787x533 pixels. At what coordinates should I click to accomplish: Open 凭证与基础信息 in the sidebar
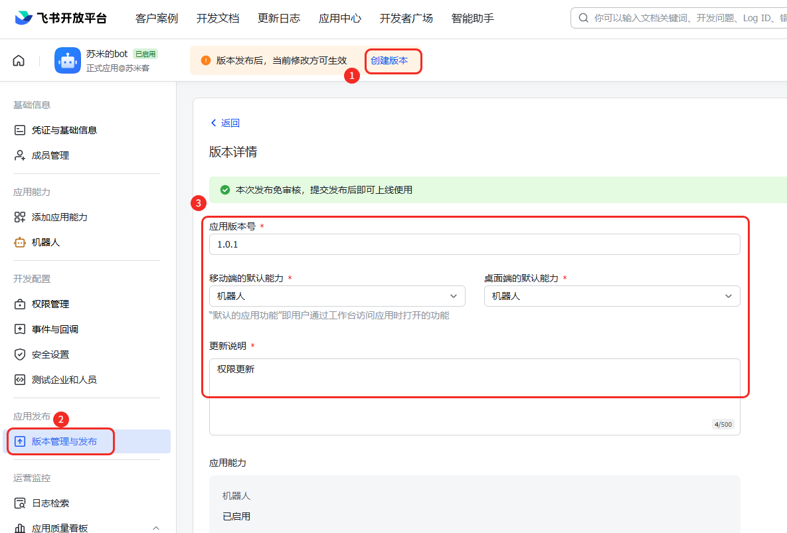(64, 130)
